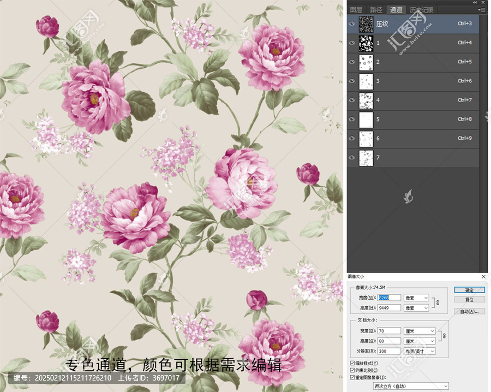
Task: Select channel 6 thumbnail
Action: 366,139
